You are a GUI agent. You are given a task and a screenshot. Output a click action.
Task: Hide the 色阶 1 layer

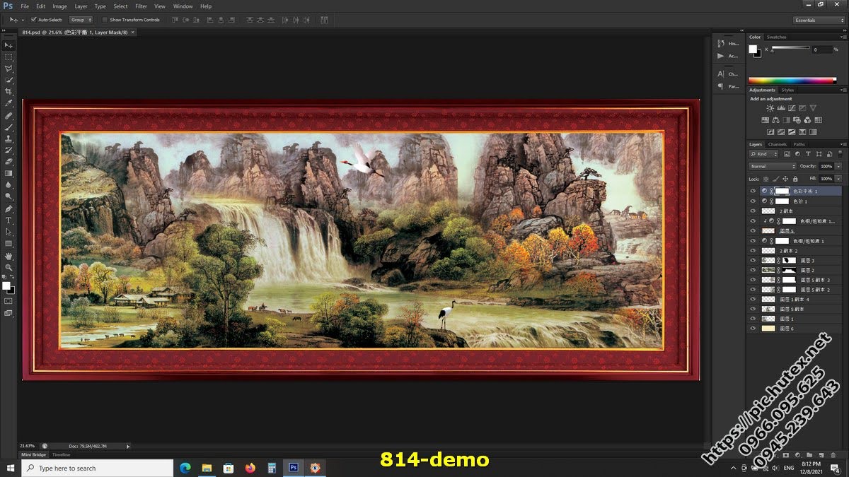(x=753, y=201)
